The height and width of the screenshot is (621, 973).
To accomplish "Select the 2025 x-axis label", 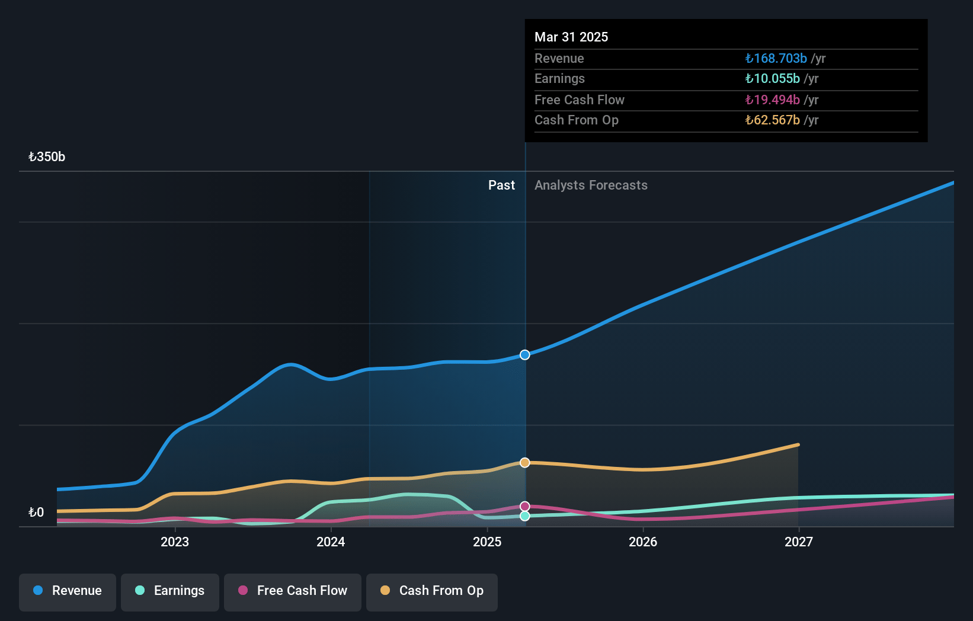I will click(487, 542).
